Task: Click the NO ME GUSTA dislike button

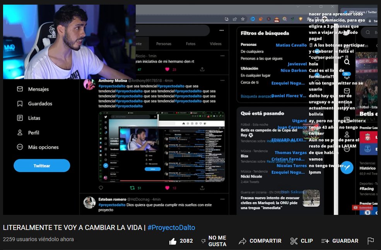Action: (214, 241)
